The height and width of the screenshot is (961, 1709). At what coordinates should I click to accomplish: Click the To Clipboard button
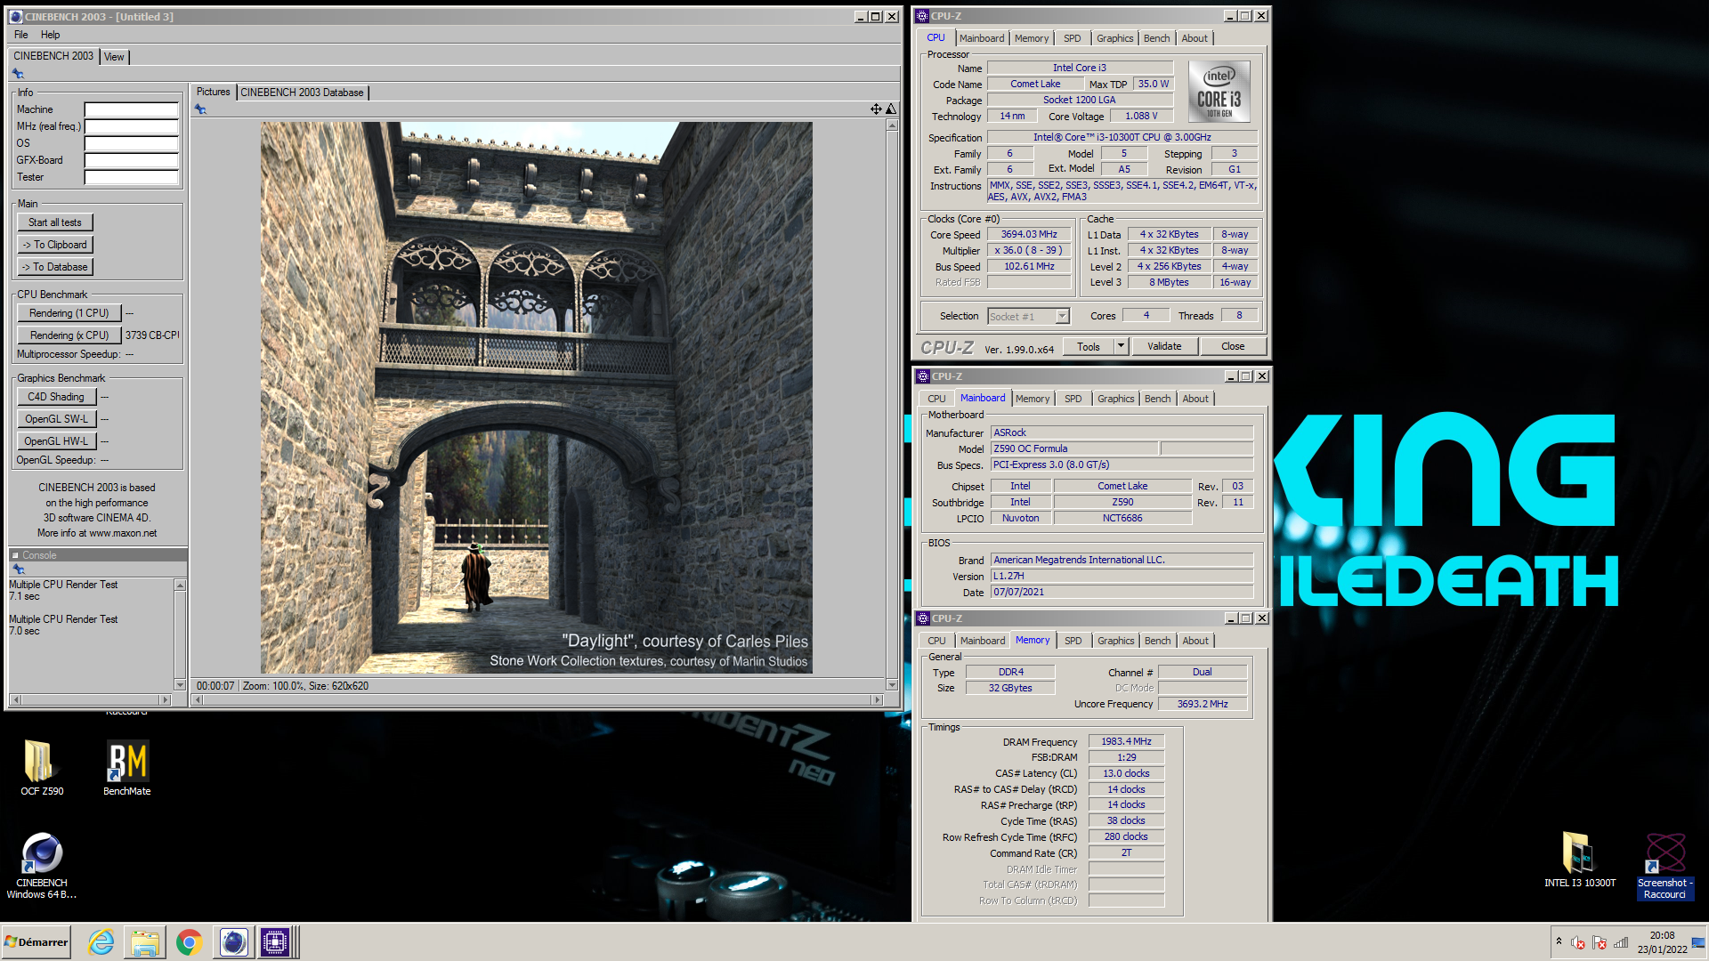point(55,245)
